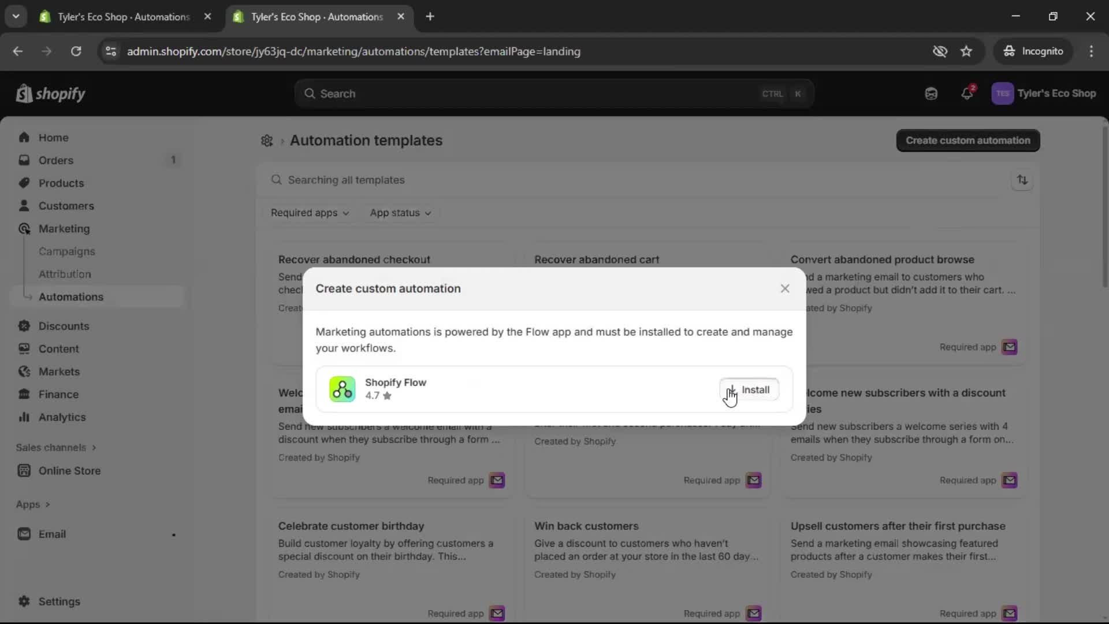Open the Required apps filter dropdown

point(310,213)
